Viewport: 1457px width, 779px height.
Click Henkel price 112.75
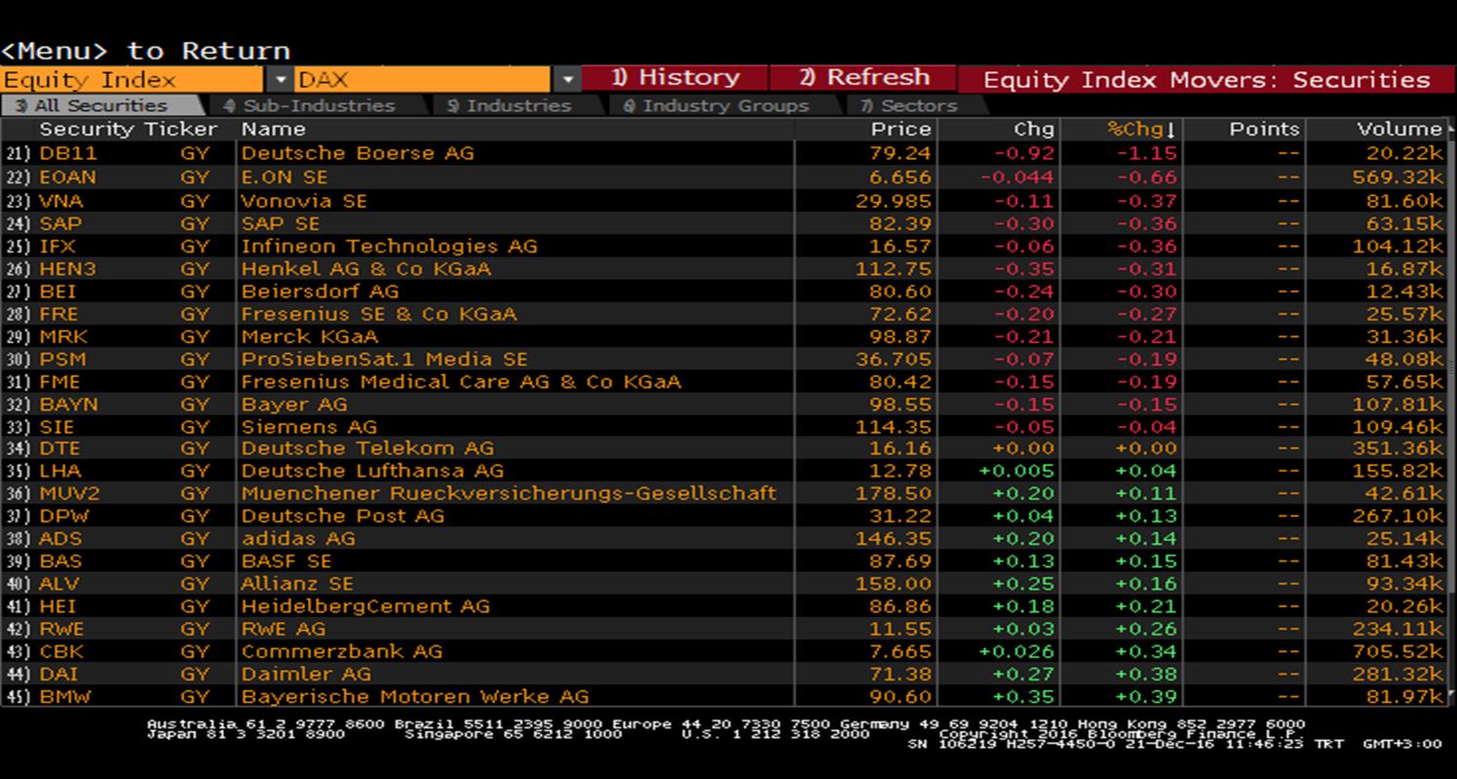(894, 268)
